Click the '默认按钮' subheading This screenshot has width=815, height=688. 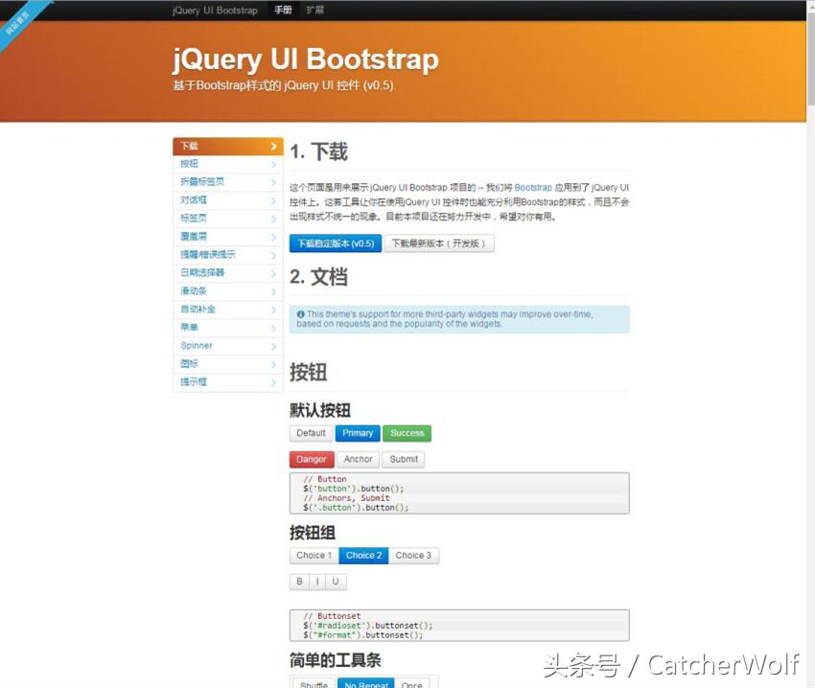pos(319,410)
